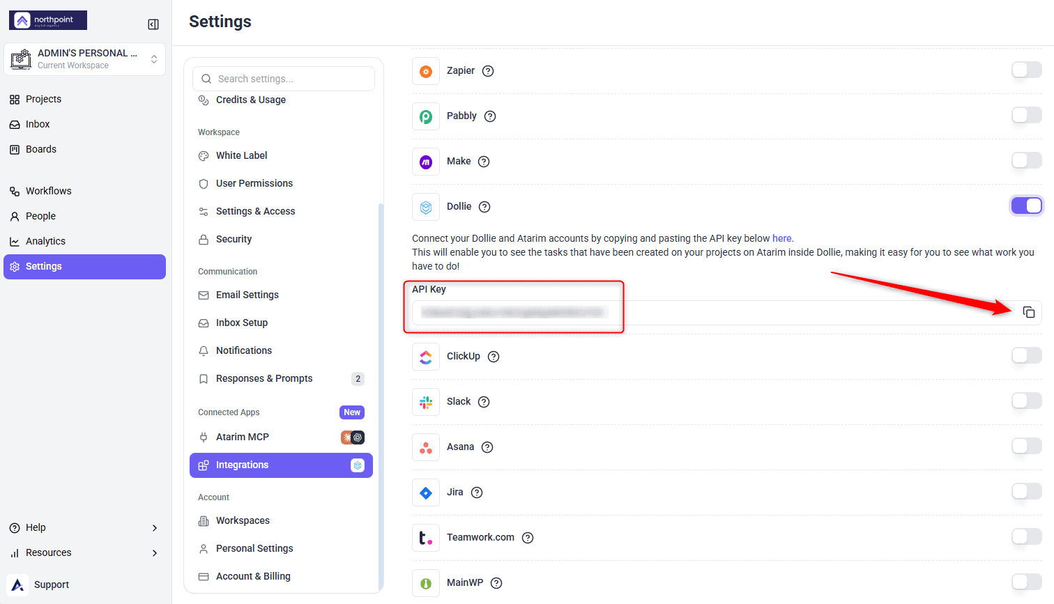Screen dimensions: 1054x604
Task: Go to Email Settings
Action: pos(281,295)
